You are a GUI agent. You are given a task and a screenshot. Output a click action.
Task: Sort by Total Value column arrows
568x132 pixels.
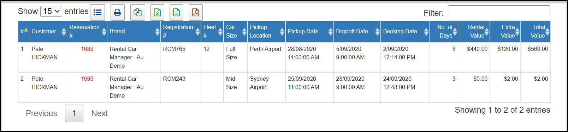[x=547, y=32]
